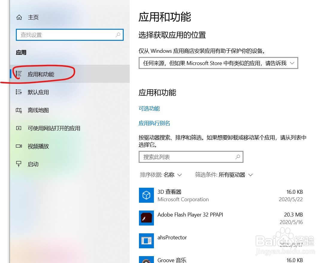Screen dimensions: 333x263
Task: Click the Home house icon
Action: coord(19,17)
